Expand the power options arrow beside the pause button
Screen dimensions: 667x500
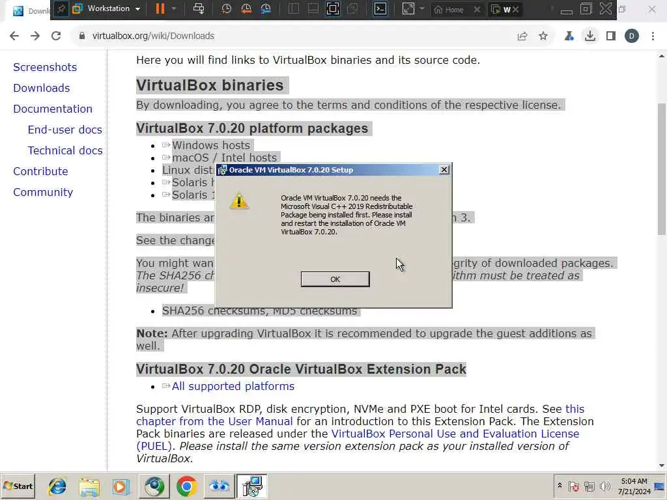coord(174,8)
